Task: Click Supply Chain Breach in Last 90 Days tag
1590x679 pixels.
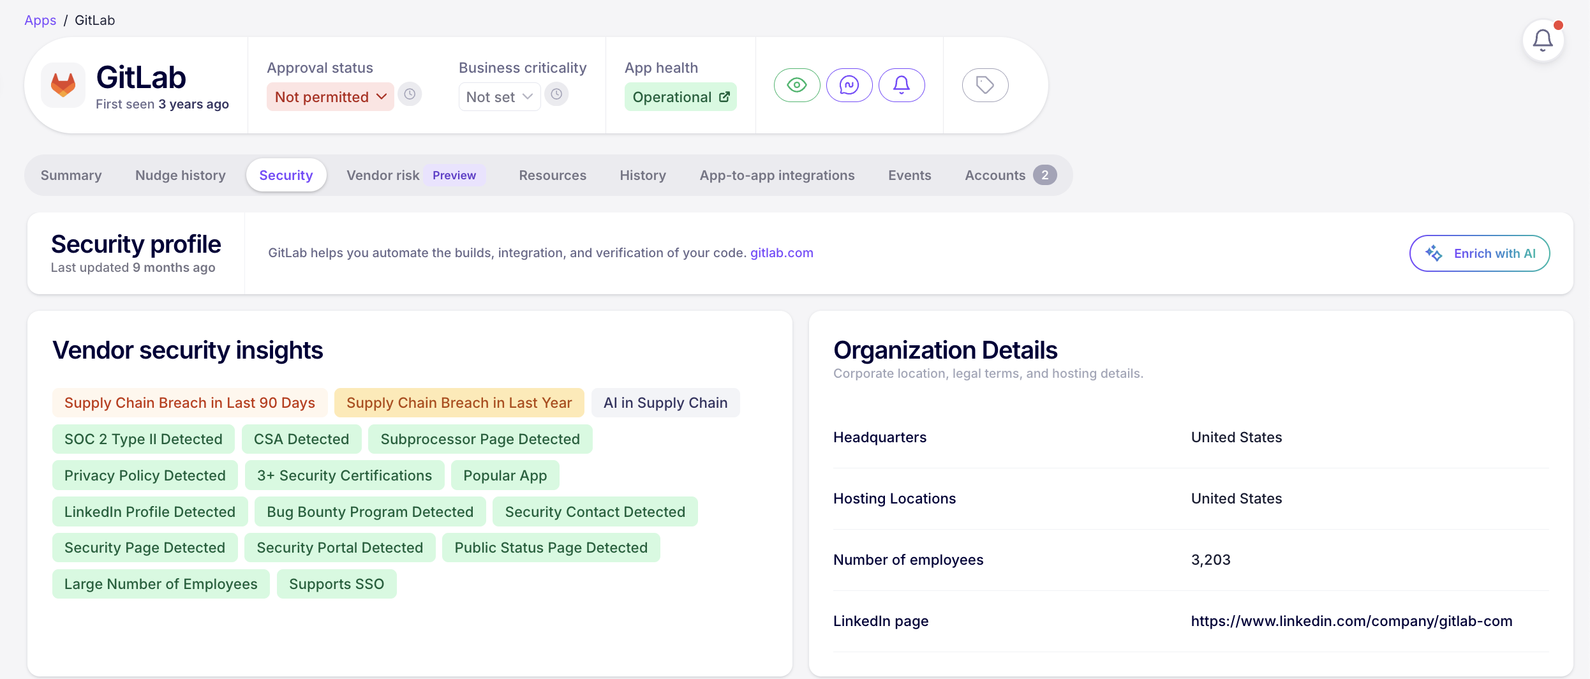Action: [189, 403]
